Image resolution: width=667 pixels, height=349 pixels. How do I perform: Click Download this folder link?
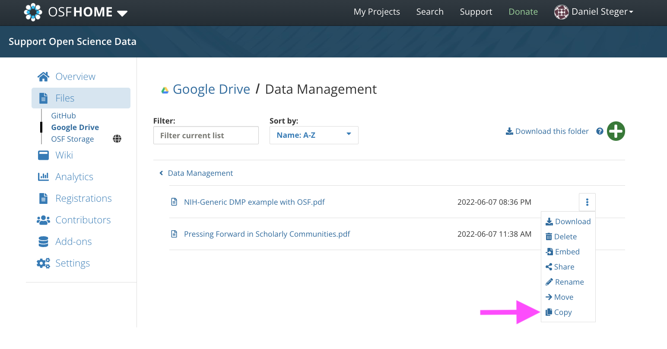[547, 131]
